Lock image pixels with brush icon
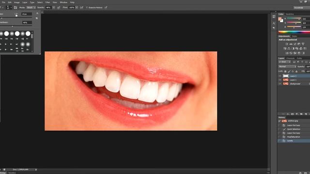Screen dimensions: 310x174 click(x=289, y=72)
